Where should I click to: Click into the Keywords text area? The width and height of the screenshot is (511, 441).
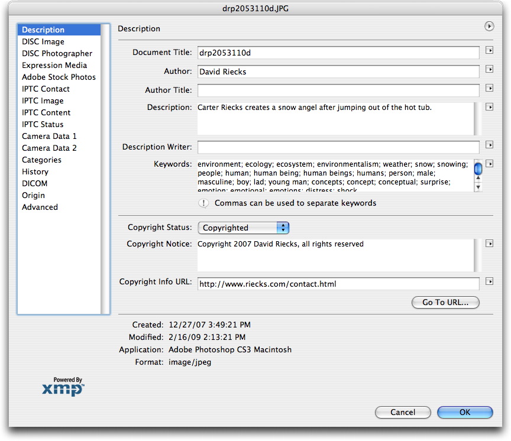336,176
